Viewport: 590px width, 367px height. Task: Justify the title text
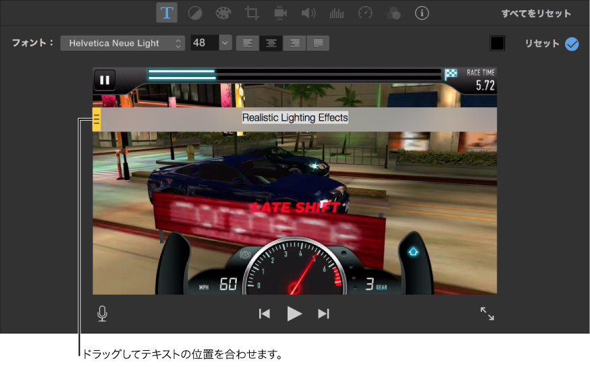pyautogui.click(x=318, y=43)
